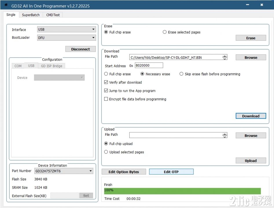This screenshot has height=208, width=274.
Task: Open the Part Number dropdown GD32H757ZMT6
Action: (64, 171)
